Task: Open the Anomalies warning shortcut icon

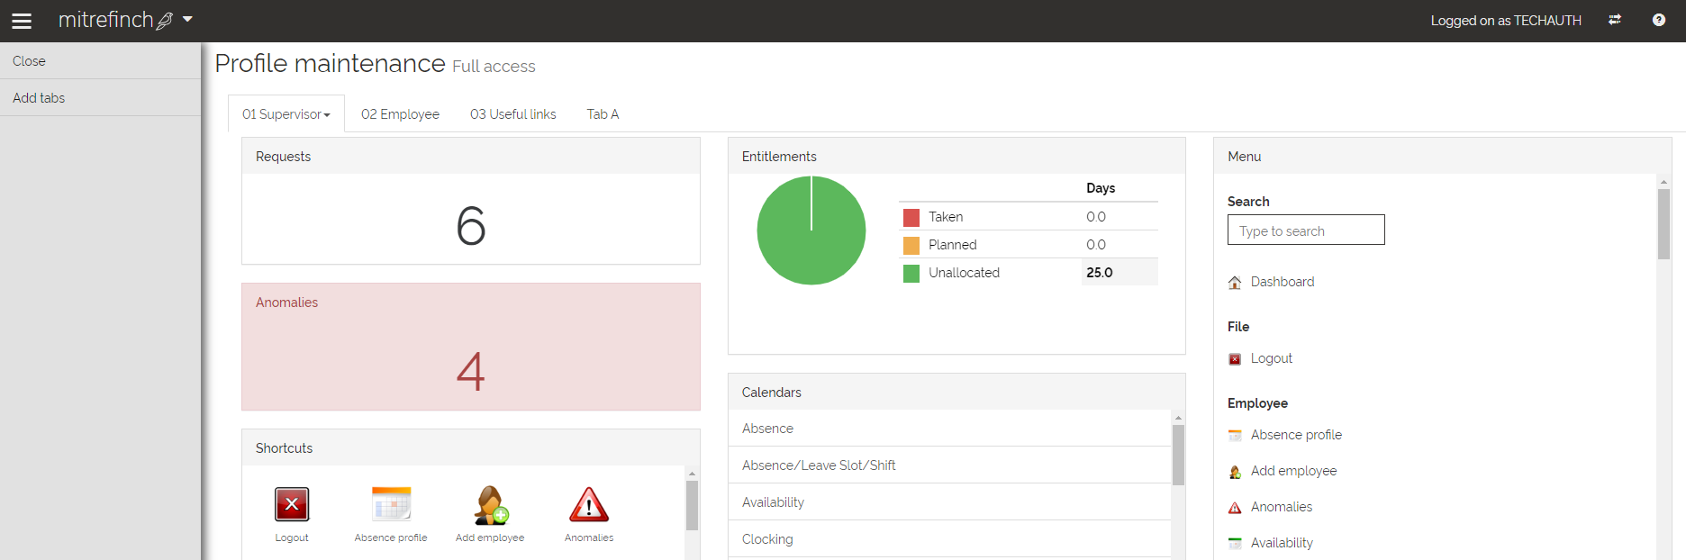Action: pyautogui.click(x=589, y=505)
